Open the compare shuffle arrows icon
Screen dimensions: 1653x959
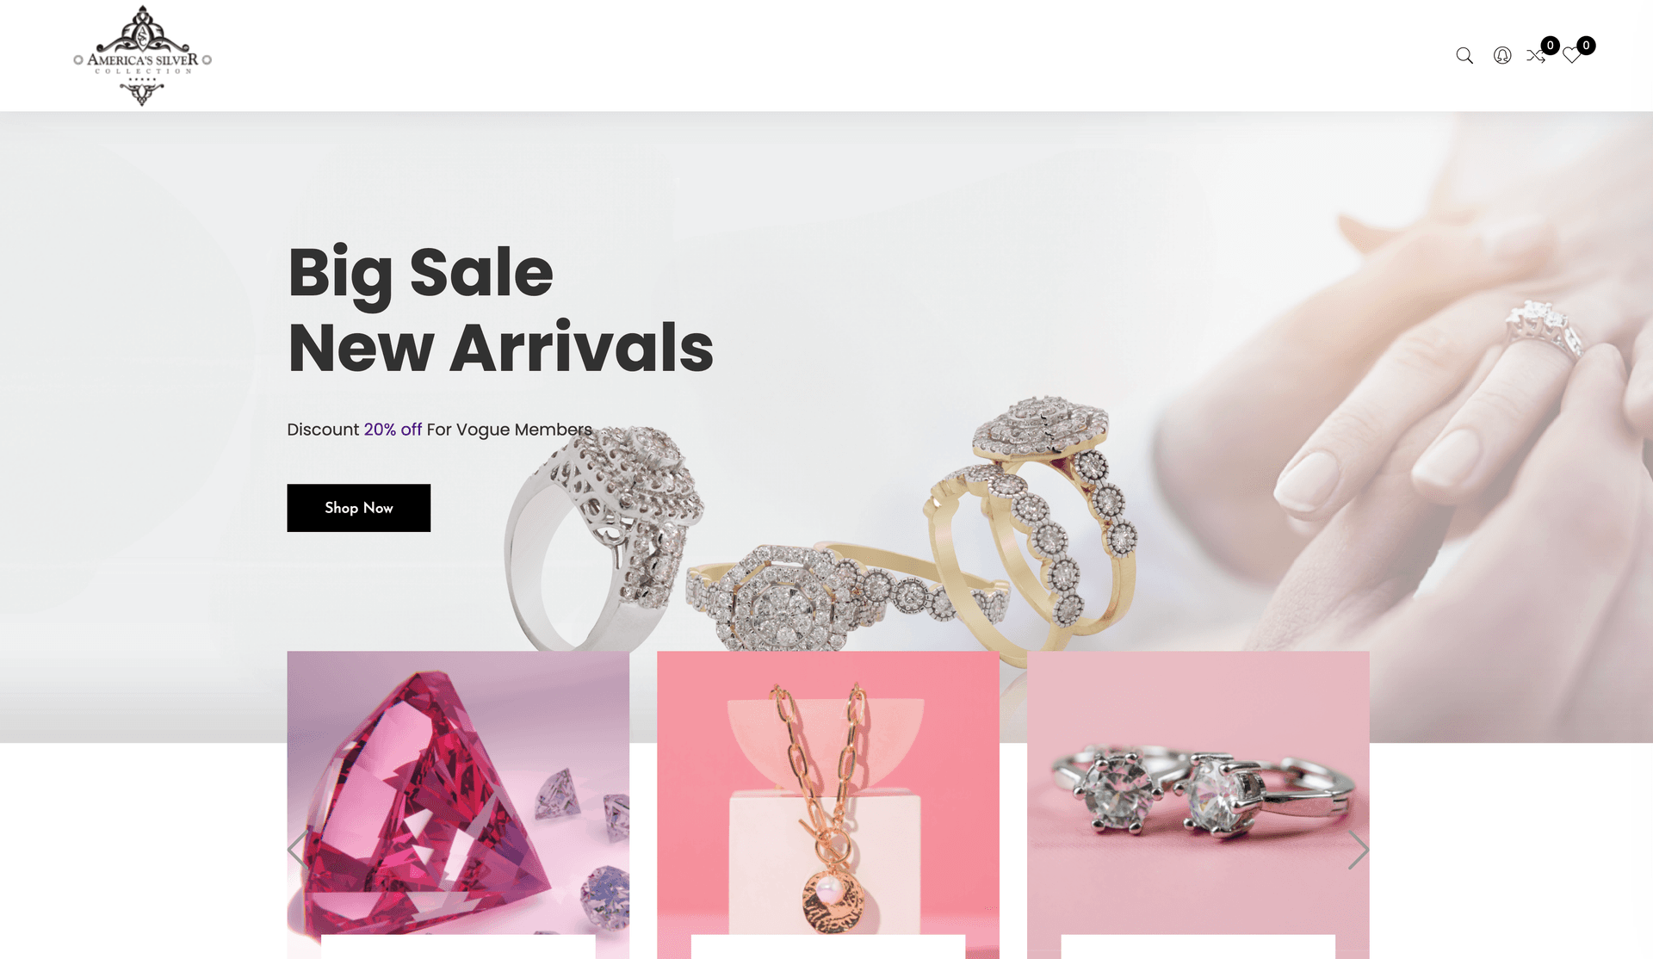1535,56
